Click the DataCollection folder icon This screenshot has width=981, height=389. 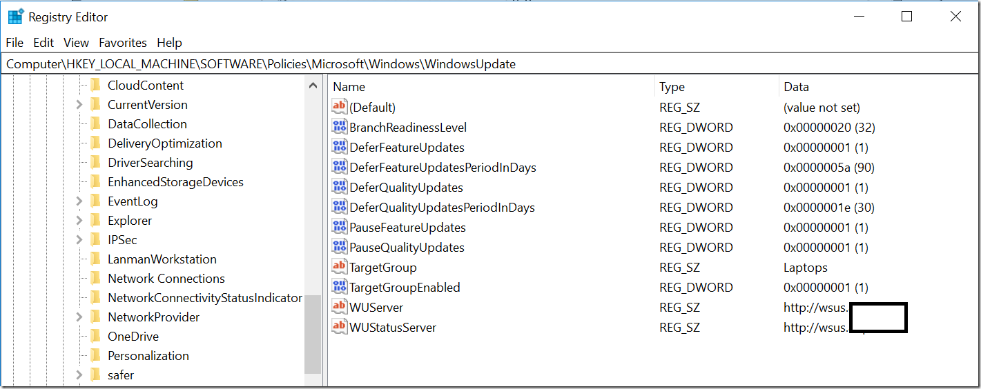pos(95,123)
